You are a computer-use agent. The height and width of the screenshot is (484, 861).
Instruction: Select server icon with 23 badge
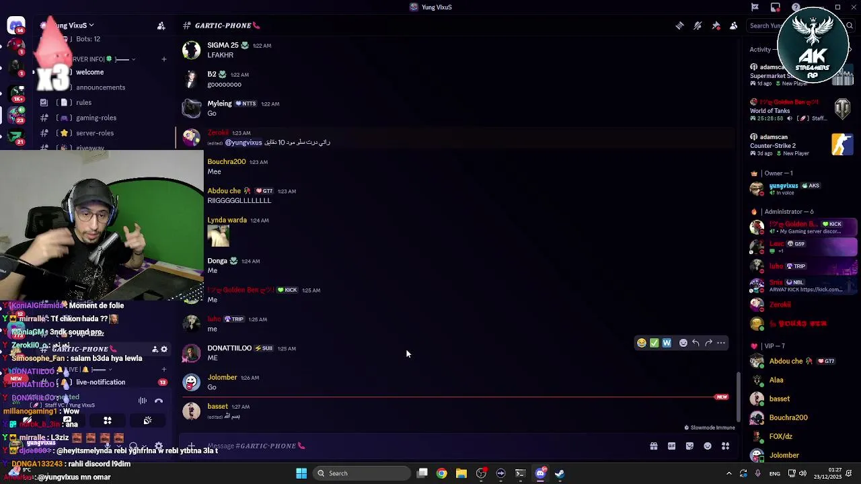[x=16, y=114]
